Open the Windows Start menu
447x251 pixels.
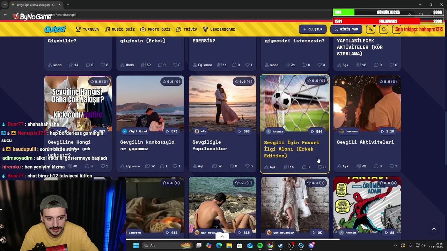coord(136,245)
